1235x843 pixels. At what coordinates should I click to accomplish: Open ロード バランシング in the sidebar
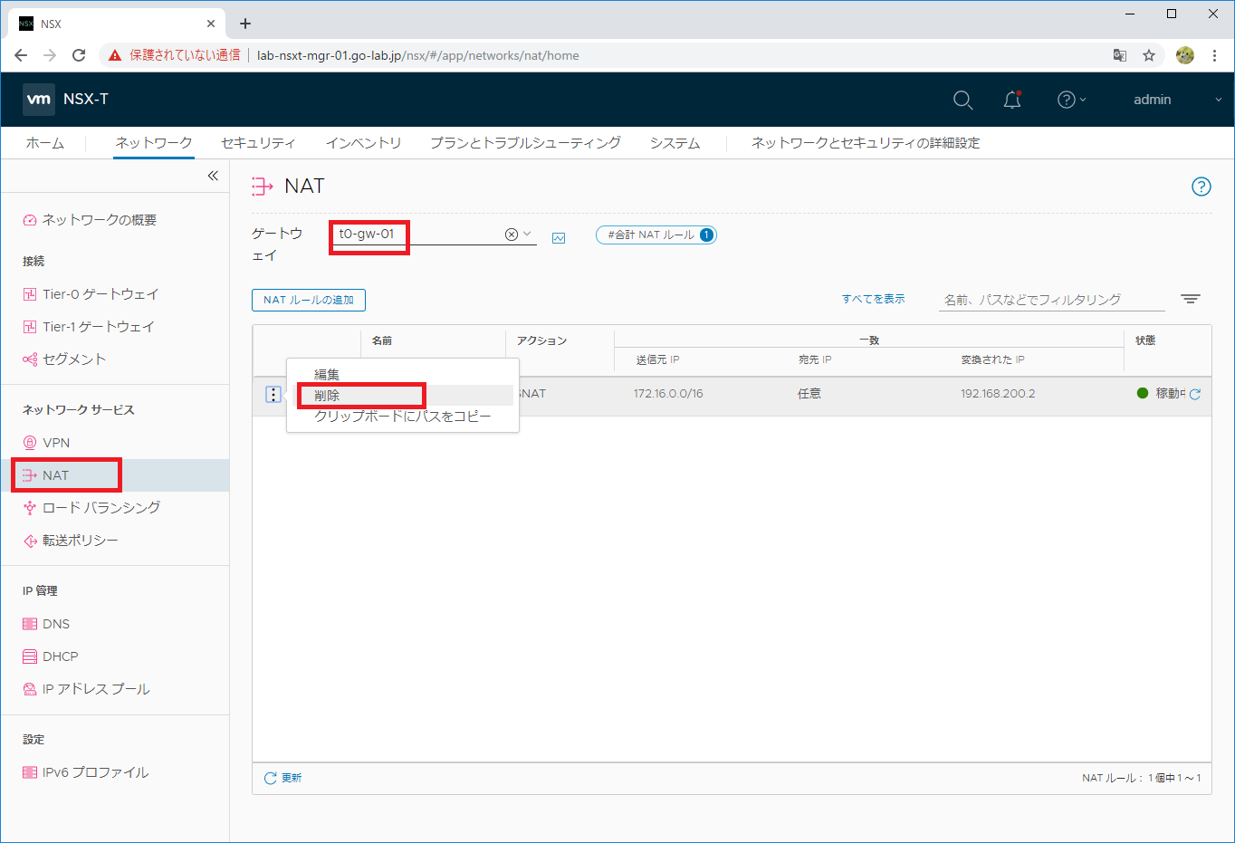(x=91, y=508)
